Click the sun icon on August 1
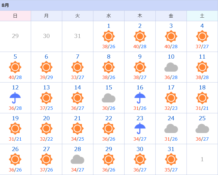This screenshot has width=218, height=175. [109, 36]
